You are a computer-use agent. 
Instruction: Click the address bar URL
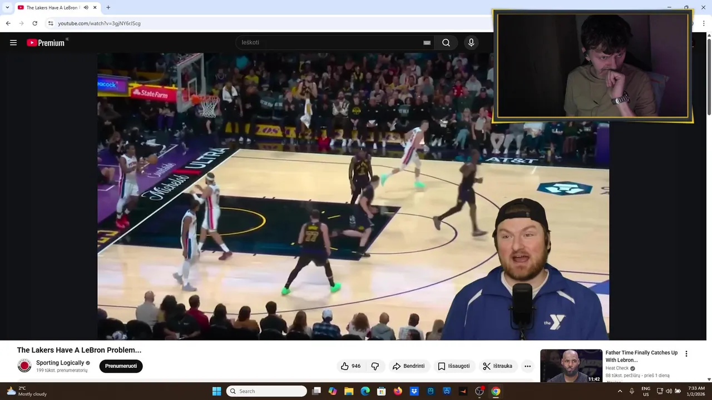pyautogui.click(x=99, y=23)
